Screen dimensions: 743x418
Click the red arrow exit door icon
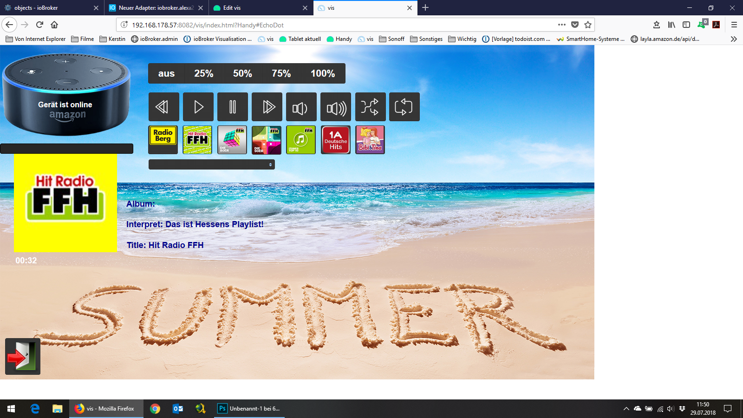(23, 356)
